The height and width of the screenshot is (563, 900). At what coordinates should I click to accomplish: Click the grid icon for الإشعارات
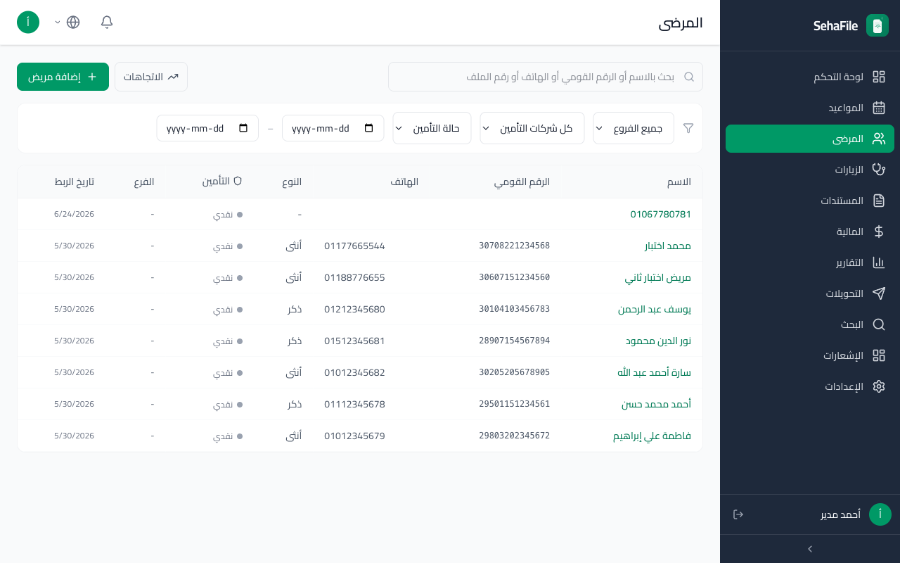click(879, 355)
